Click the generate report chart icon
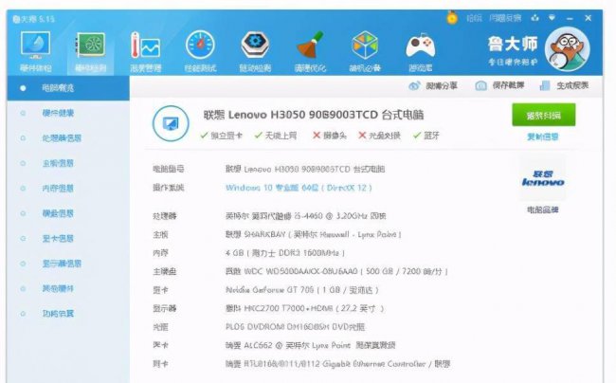This screenshot has height=383, width=616. pos(545,85)
